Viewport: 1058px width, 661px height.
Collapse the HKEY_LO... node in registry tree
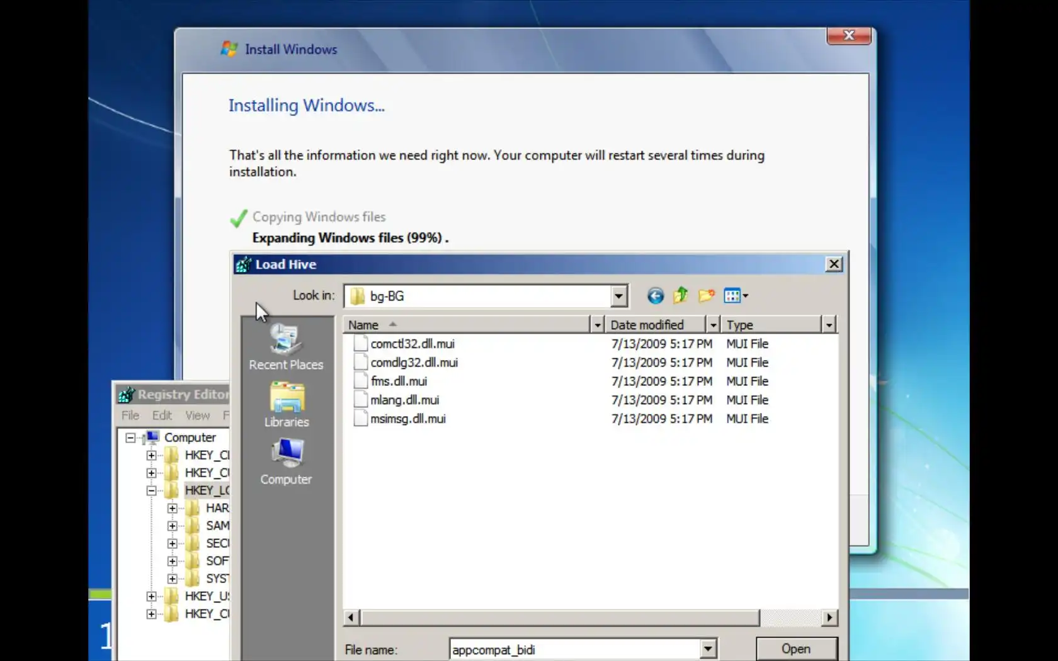[x=151, y=490]
